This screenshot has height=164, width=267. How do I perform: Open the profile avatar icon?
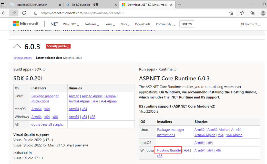[x=263, y=13]
